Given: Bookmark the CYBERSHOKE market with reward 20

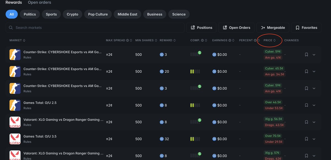Looking at the screenshot, I should click(306, 72).
